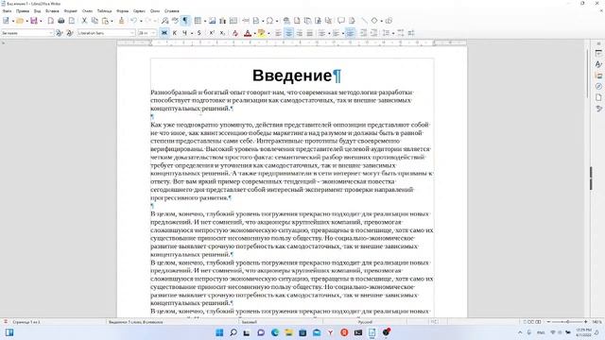Save the document with the floppy icon
Screen dimensions: 605x340
(34, 21)
